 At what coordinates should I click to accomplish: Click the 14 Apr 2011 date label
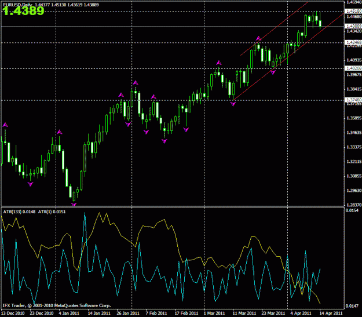(x=331, y=314)
